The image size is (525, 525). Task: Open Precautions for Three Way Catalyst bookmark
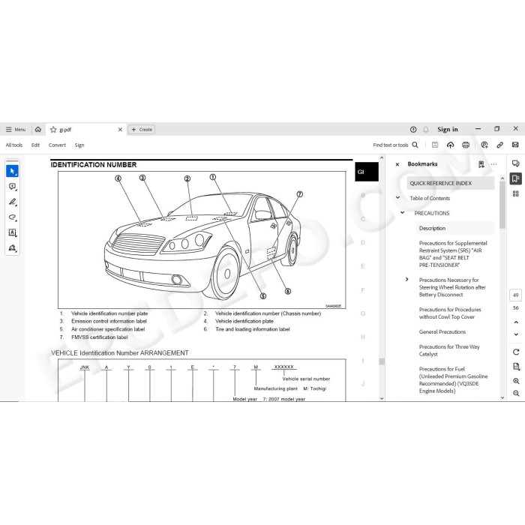pos(449,350)
